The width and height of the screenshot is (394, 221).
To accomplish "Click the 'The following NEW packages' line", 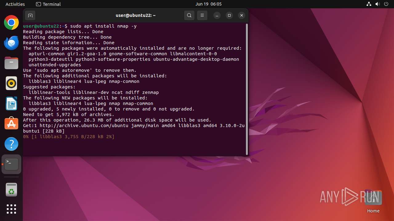I will 85,98.
